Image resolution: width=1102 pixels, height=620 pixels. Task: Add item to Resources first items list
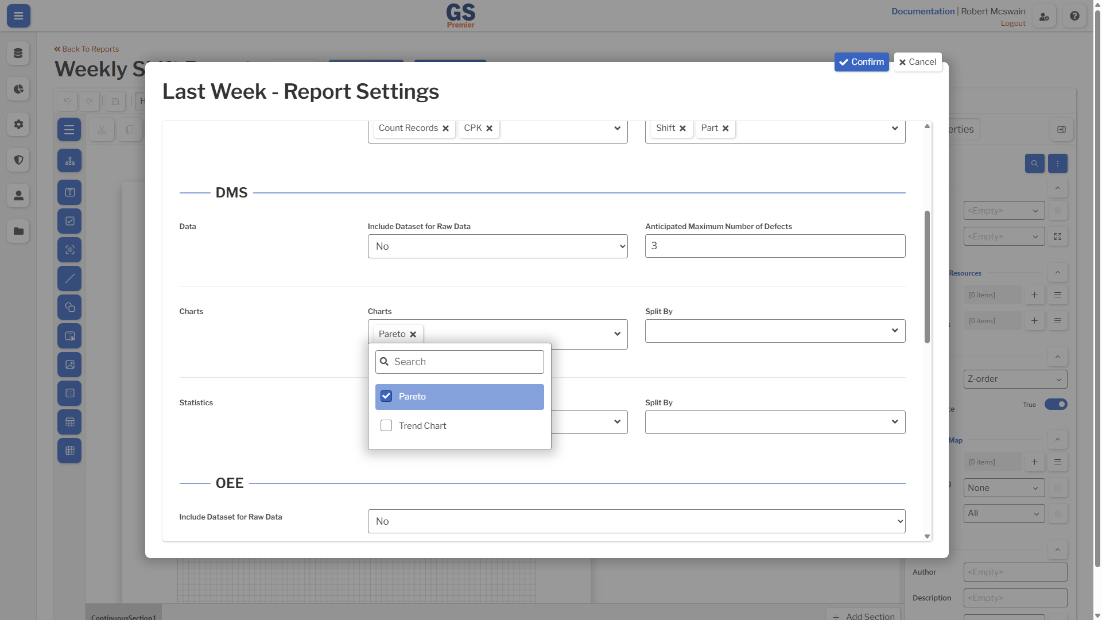(1034, 295)
